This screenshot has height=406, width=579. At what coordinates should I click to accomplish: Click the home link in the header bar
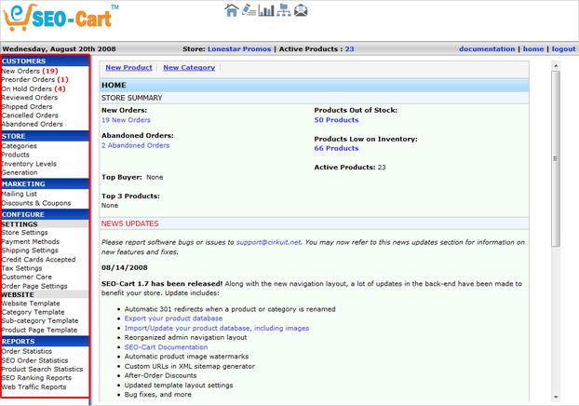click(x=533, y=48)
